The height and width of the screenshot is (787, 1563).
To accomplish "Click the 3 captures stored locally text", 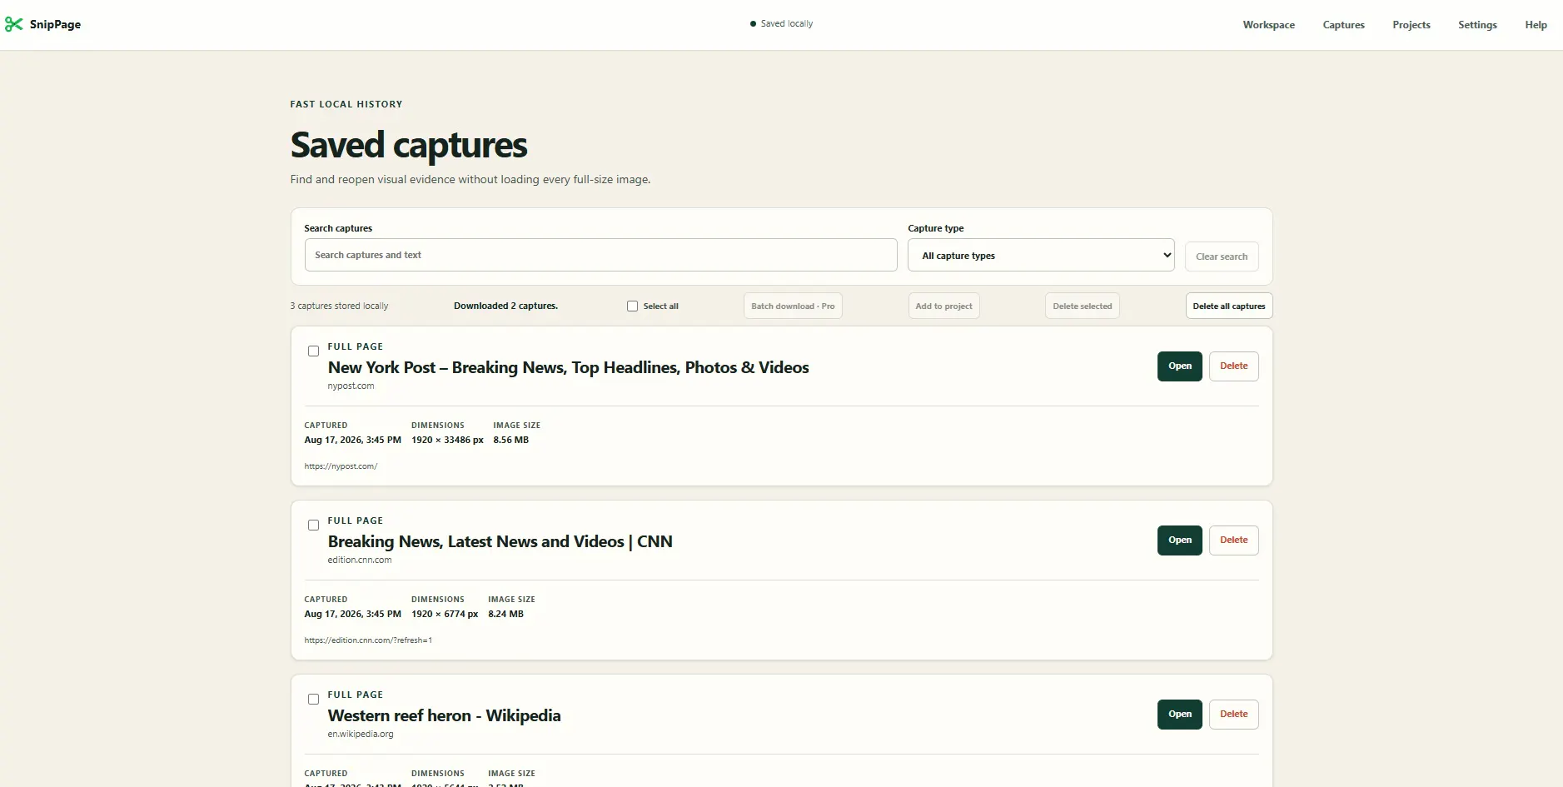I will point(339,306).
